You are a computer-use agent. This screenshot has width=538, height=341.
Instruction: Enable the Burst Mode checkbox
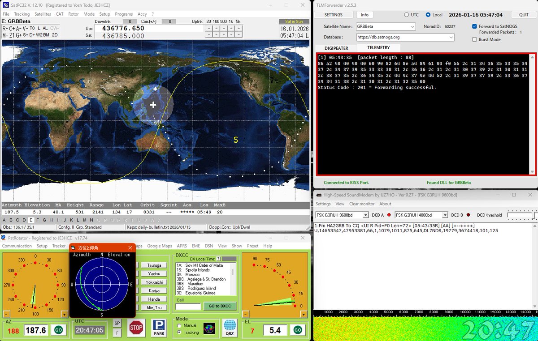point(475,39)
